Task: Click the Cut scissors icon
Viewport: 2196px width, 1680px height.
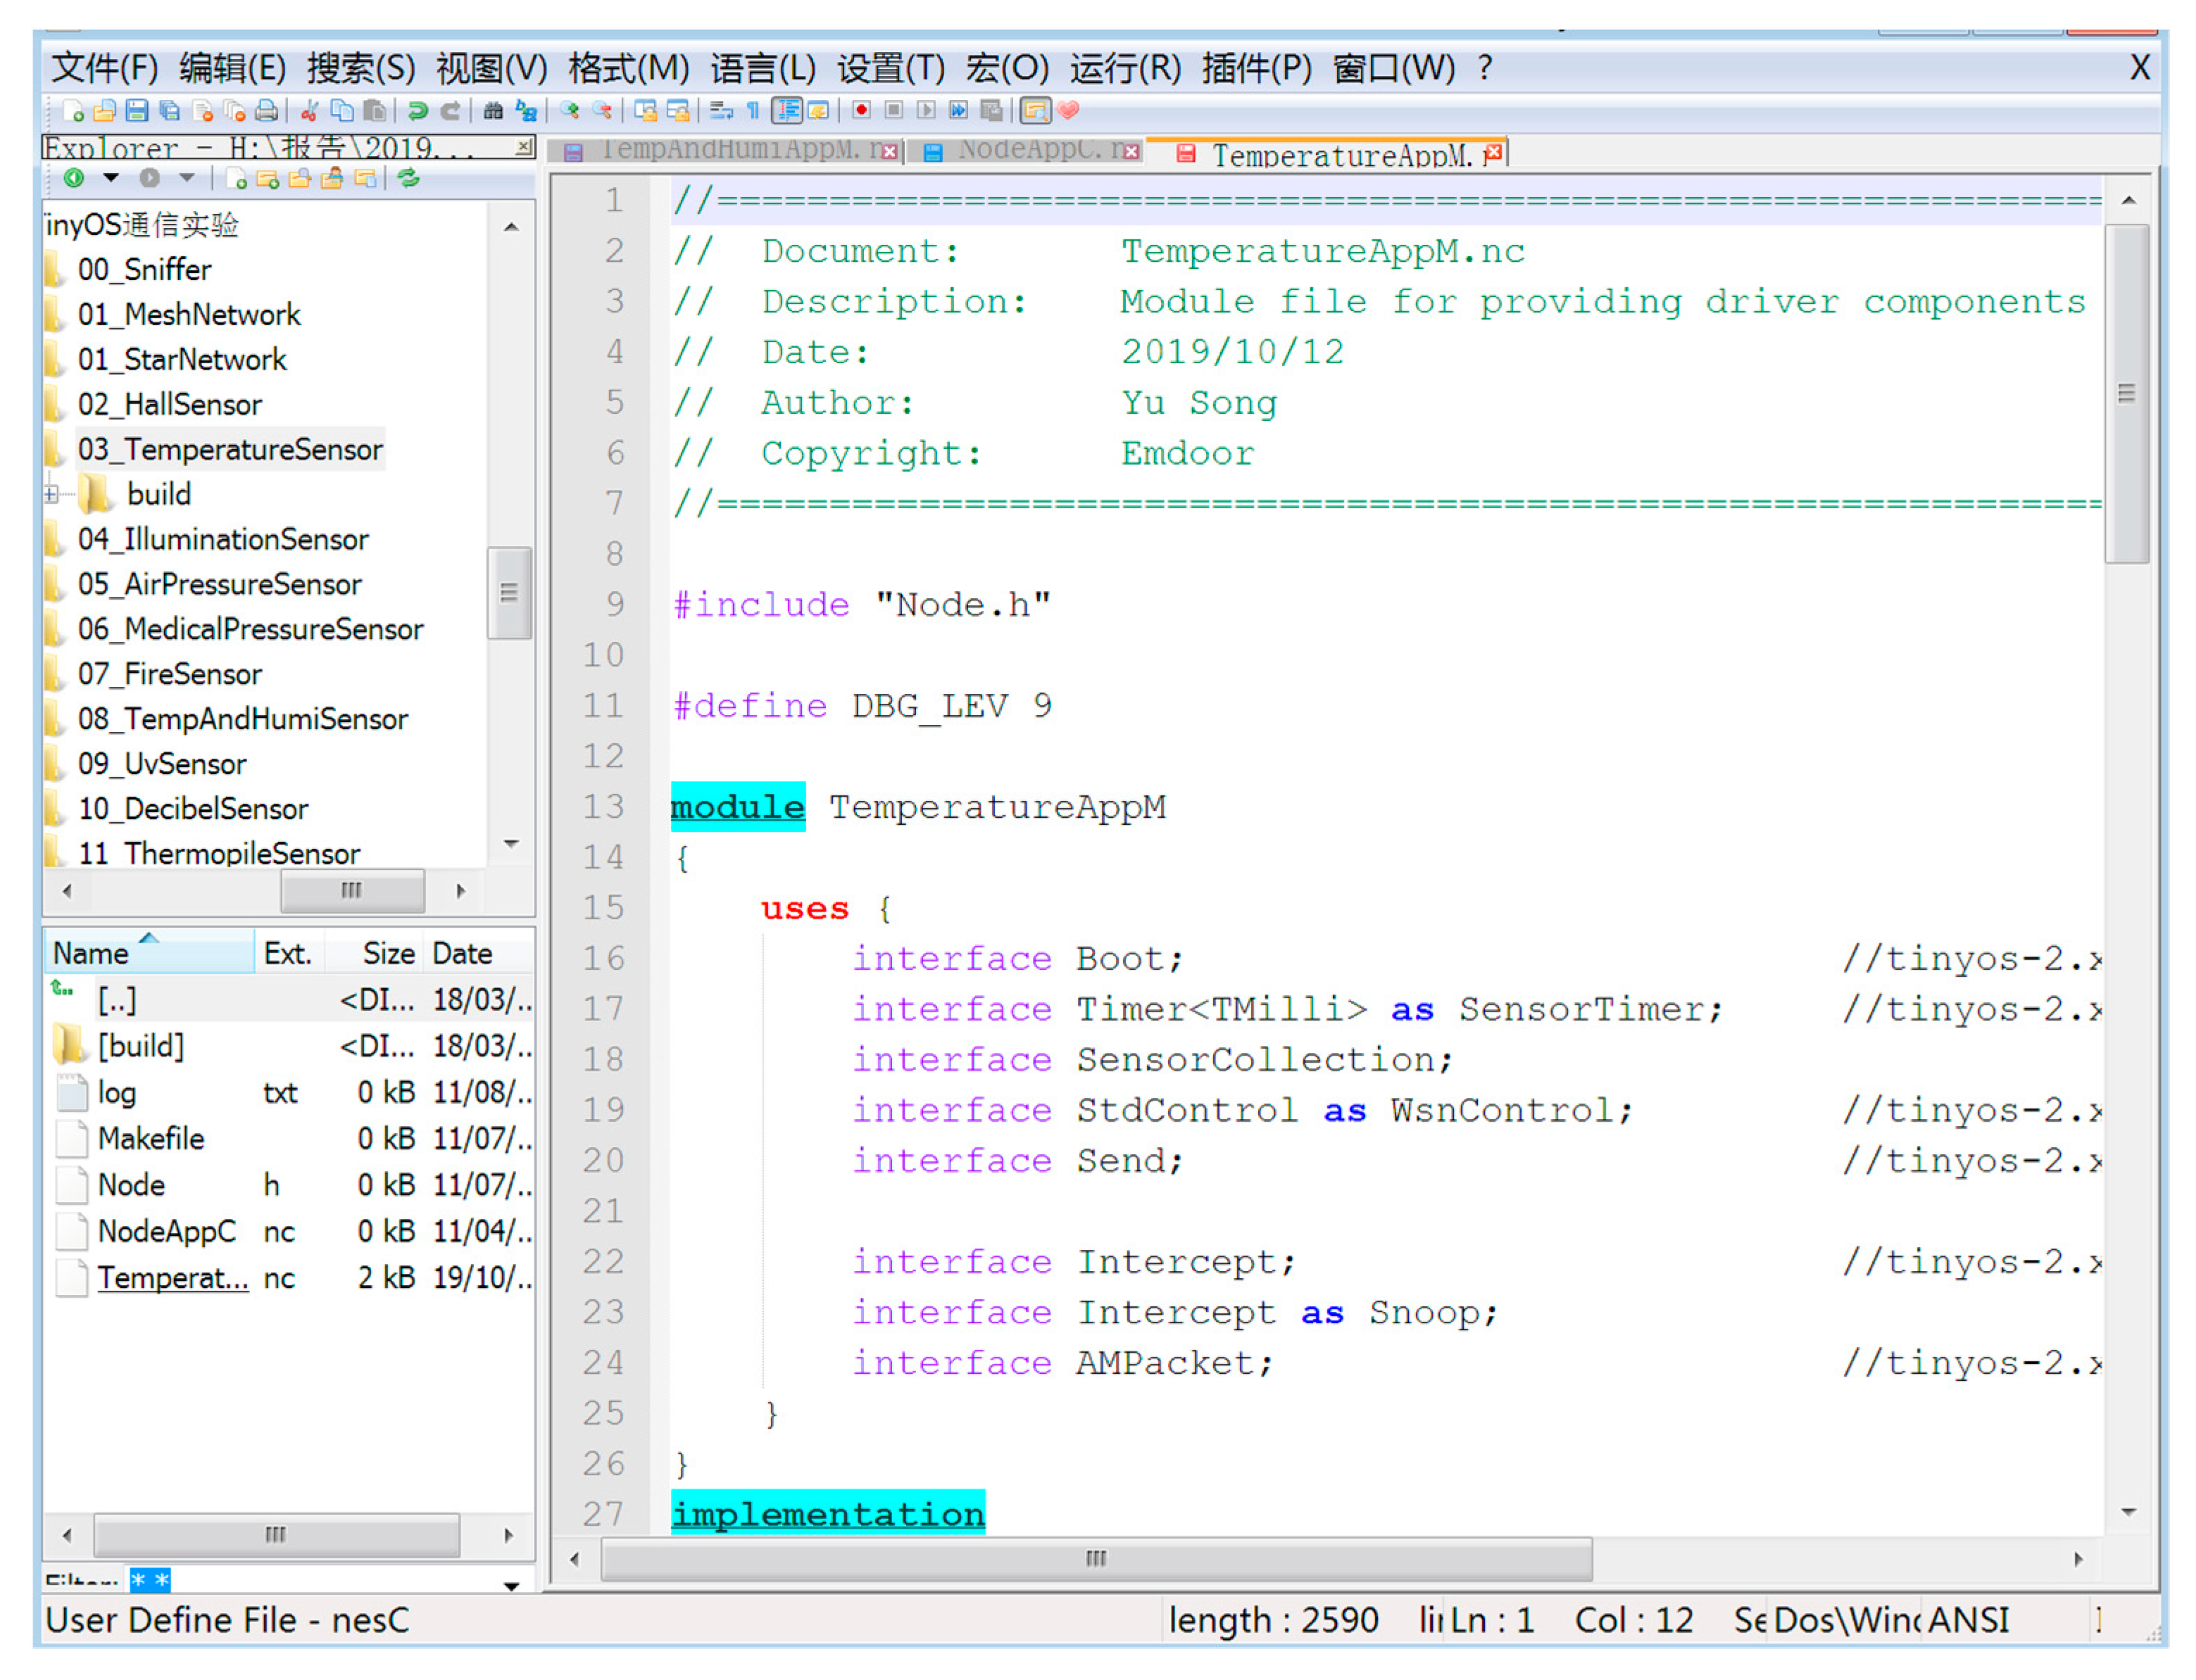Action: (x=310, y=111)
